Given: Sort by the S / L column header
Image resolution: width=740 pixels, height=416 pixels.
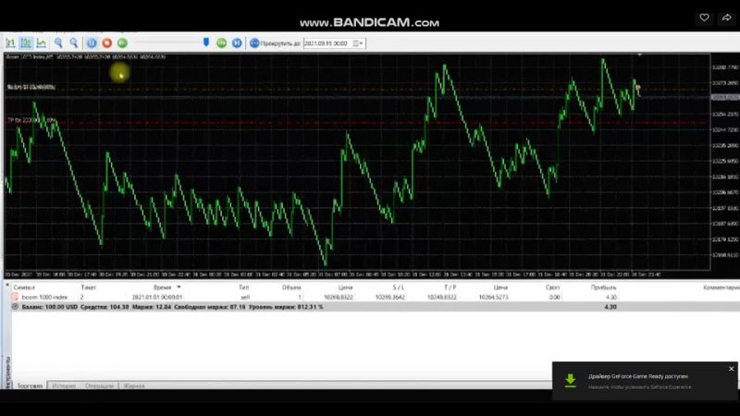Looking at the screenshot, I should pos(399,288).
